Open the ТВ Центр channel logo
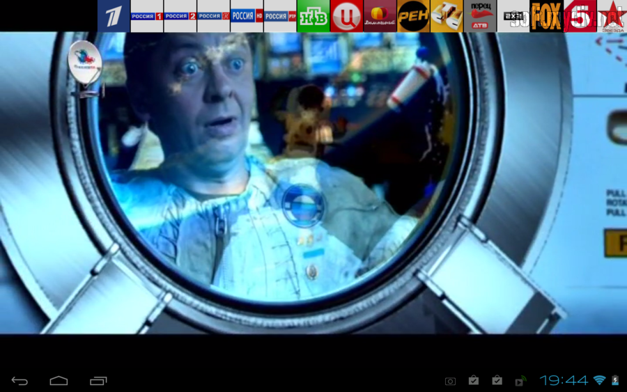 [347, 16]
